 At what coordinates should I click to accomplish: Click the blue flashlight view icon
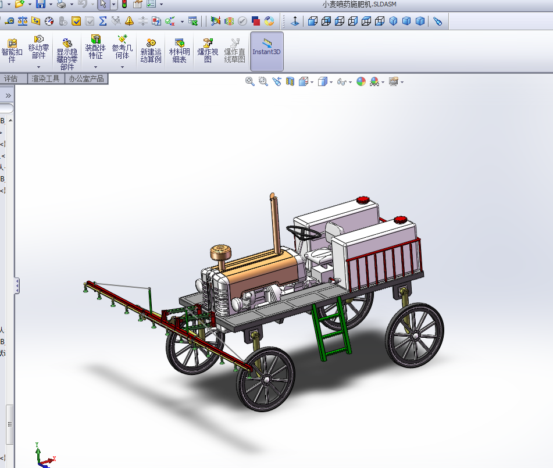[438, 21]
